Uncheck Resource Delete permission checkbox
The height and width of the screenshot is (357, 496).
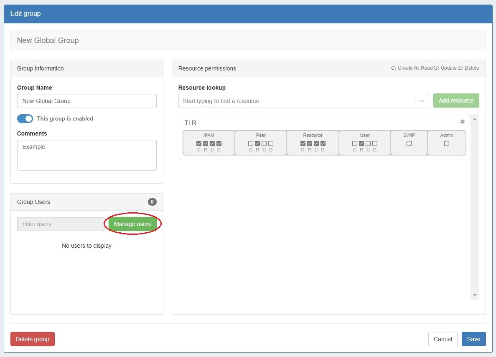[x=323, y=143]
